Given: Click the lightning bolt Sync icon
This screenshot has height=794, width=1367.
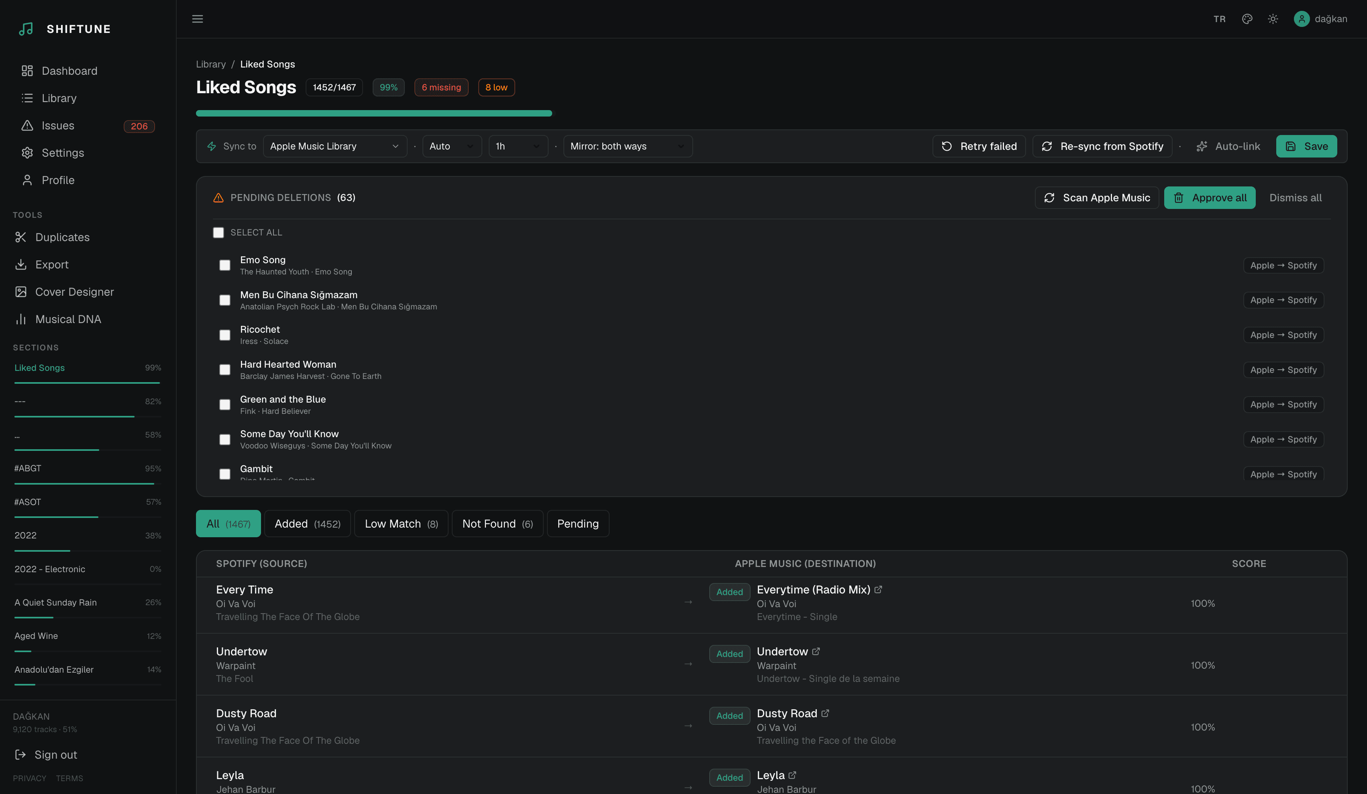Looking at the screenshot, I should [212, 146].
